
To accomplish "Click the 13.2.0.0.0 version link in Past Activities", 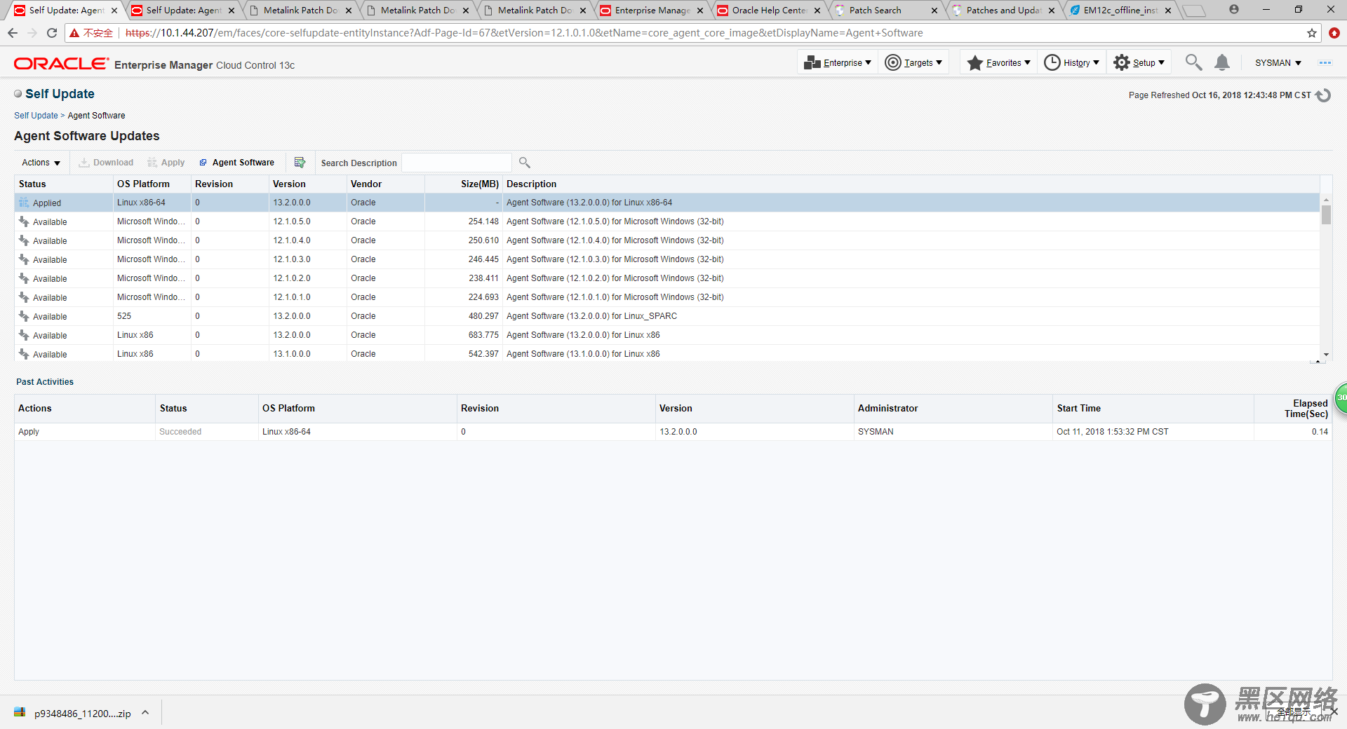I will 678,432.
